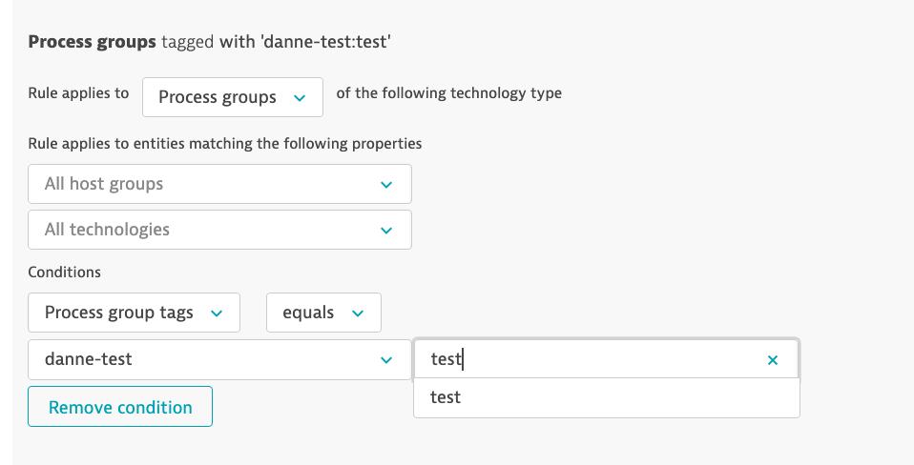This screenshot has height=465, width=914.
Task: Click the 'of the following technology type' text
Action: click(449, 93)
